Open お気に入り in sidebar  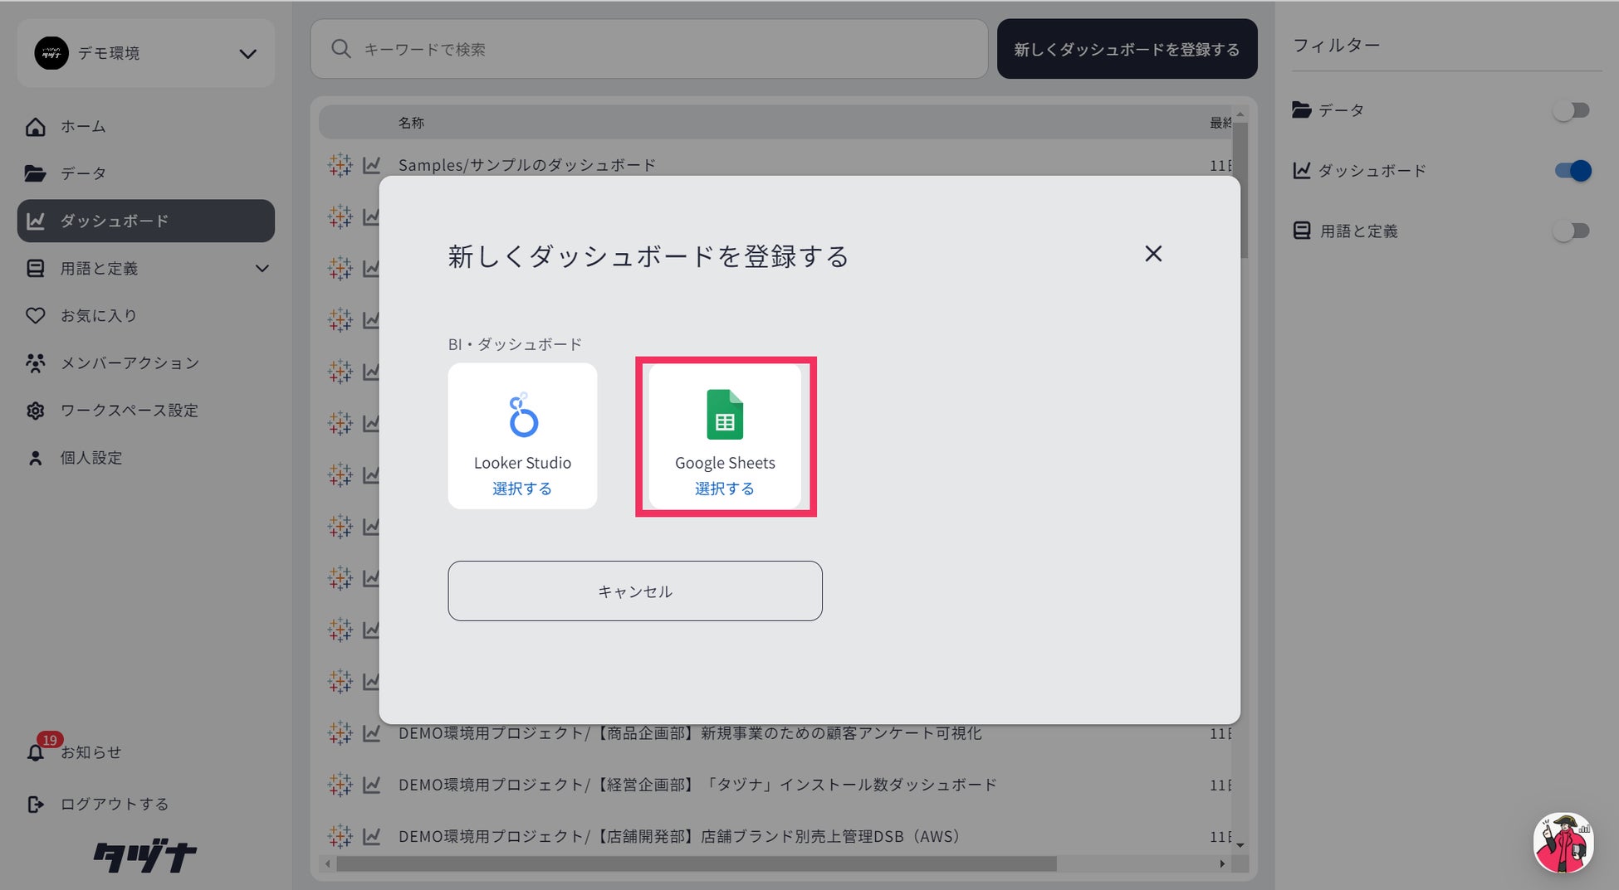tap(146, 315)
